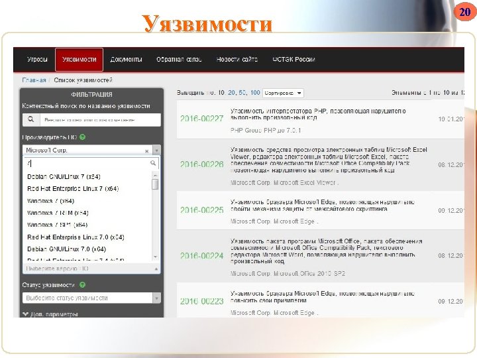Open vulnerability 2016-00224
This screenshot has width=477, height=358.
point(201,256)
